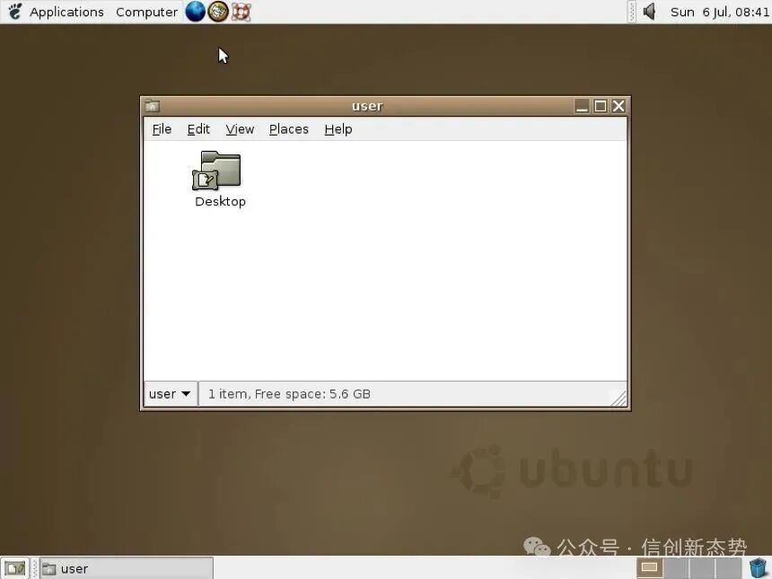Switch to the first workspace
772x579 pixels.
649,568
